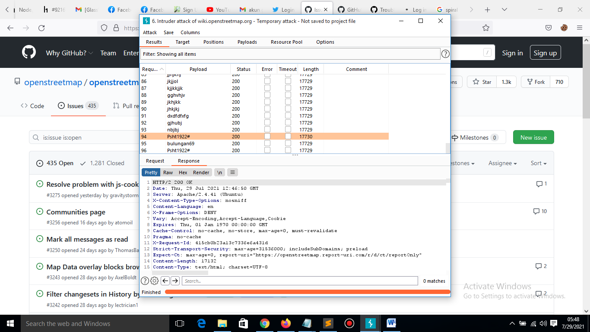Open the Firefox Pocket save icon
The width and height of the screenshot is (590, 332).
(549, 28)
